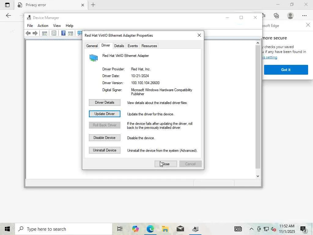Open Windows Start menu
Viewport: 313px width, 235px height.
click(x=7, y=229)
